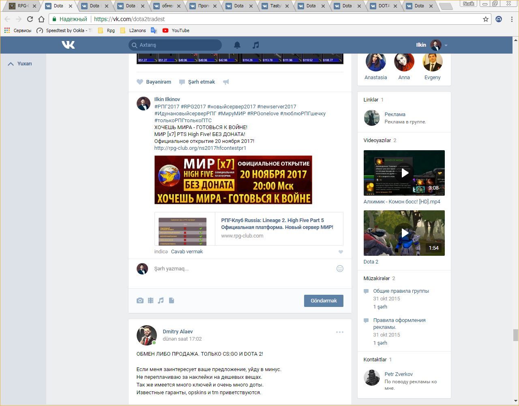Click the Şərh yazmaq comment field
The image size is (519, 406).
[243, 269]
